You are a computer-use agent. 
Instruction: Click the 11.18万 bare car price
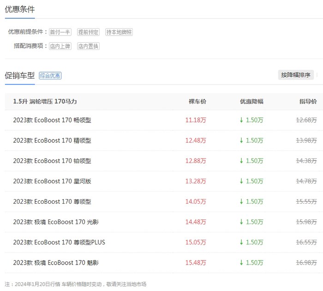196,120
